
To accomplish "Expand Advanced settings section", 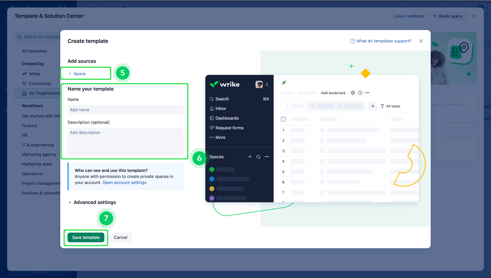I will (92, 202).
